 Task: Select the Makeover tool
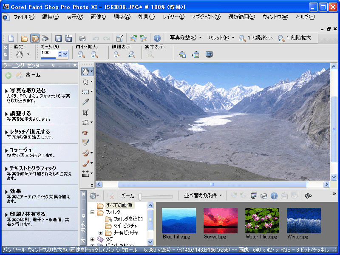pos(85,142)
